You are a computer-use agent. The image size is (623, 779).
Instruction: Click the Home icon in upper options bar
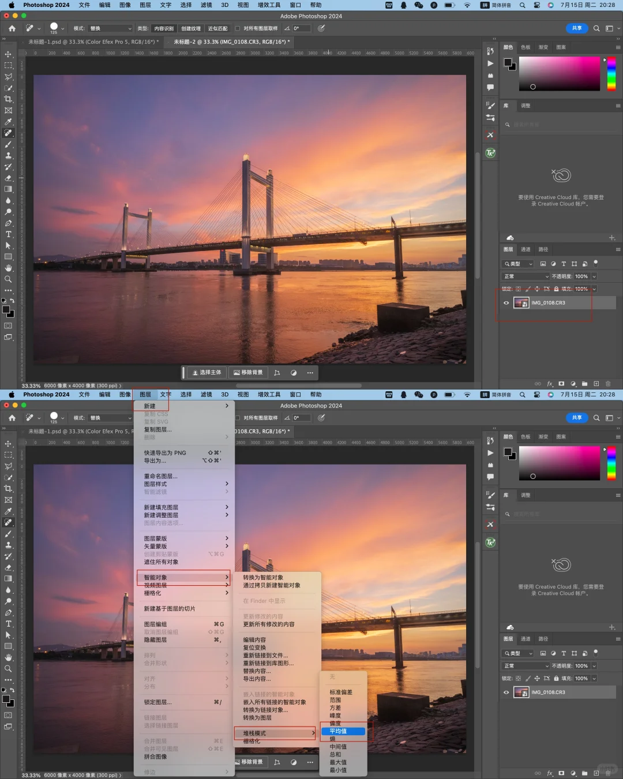(12, 28)
